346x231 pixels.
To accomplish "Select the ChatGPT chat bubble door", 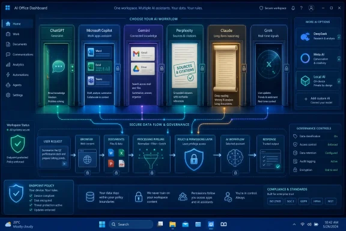I will click(x=58, y=66).
